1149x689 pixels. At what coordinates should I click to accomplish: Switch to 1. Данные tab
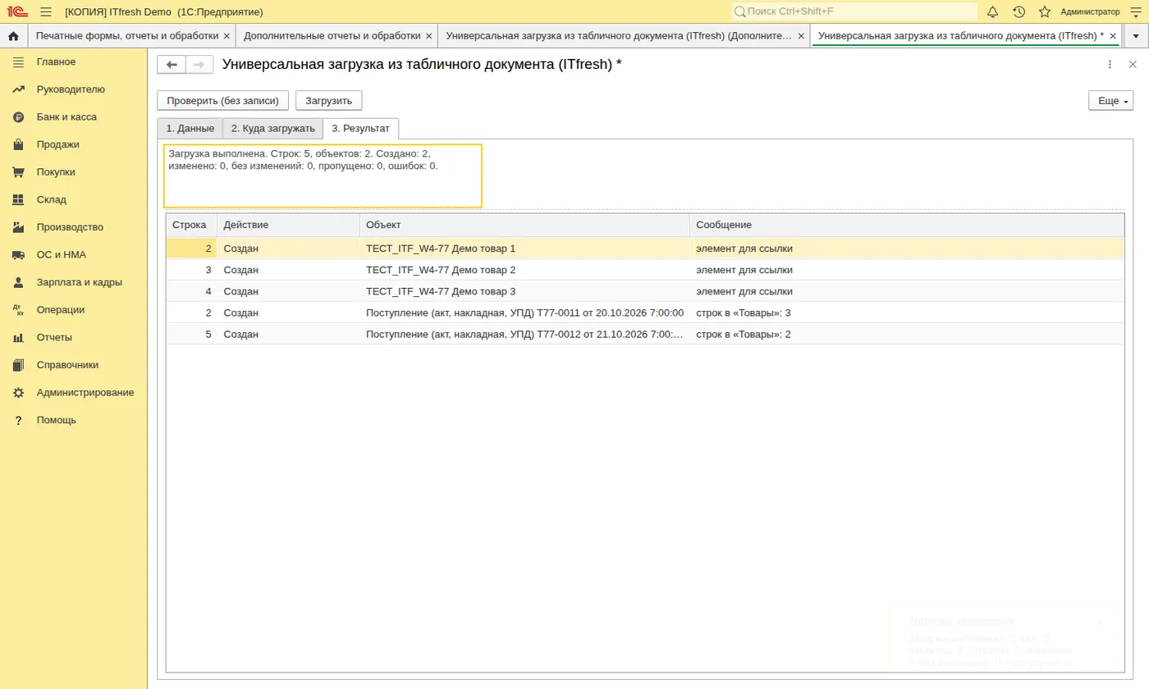click(190, 129)
